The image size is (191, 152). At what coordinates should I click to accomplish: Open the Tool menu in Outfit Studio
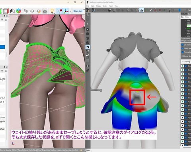click(x=111, y=6)
